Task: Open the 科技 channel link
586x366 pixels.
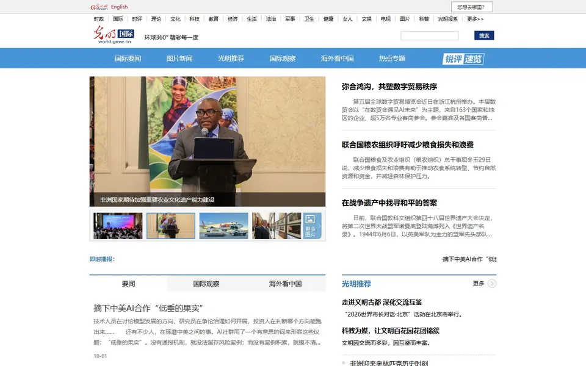Action: tap(194, 19)
